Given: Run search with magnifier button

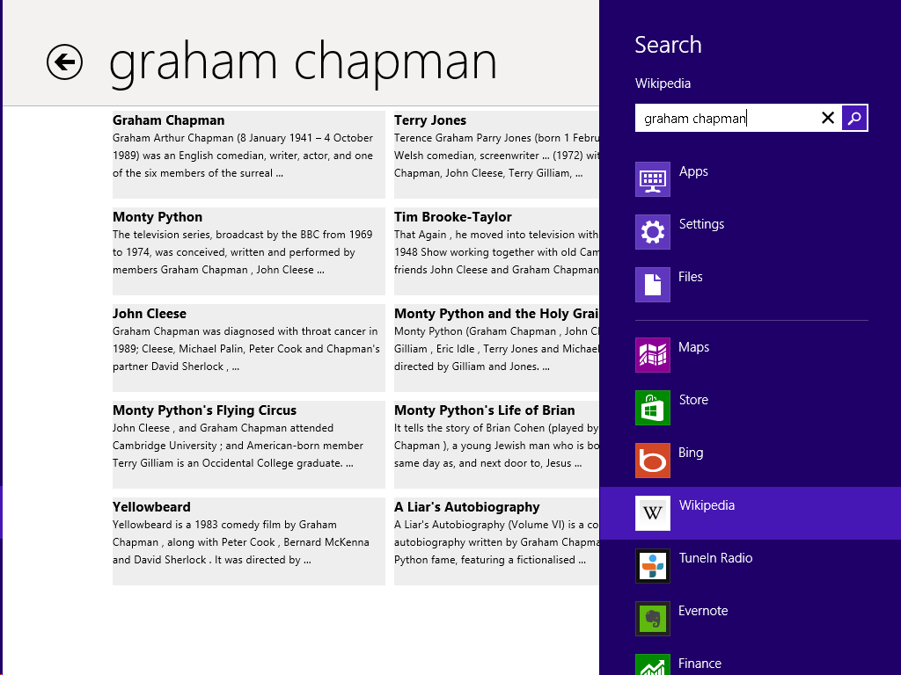Looking at the screenshot, I should click(853, 118).
